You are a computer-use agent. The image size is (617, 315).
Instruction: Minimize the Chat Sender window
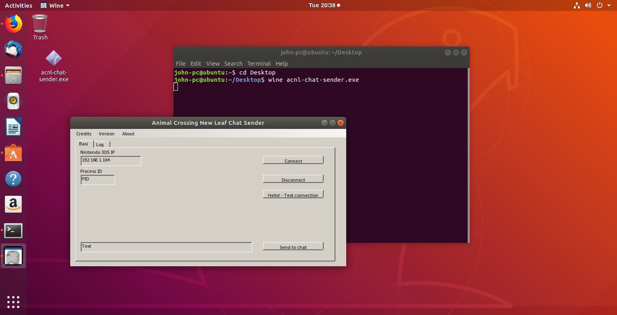324,123
